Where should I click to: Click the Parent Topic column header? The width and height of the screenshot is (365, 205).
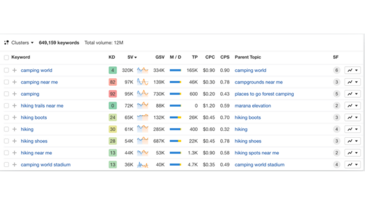(248, 57)
